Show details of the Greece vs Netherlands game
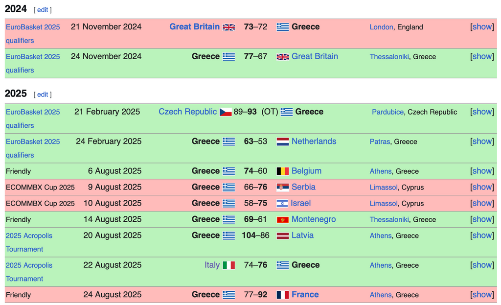This screenshot has height=305, width=501. coord(482,141)
